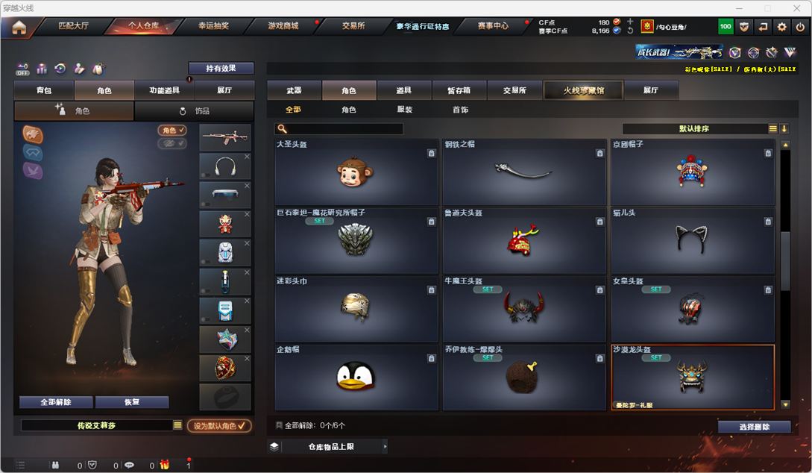This screenshot has width=812, height=473.
Task: Click the power exit icon
Action: click(800, 26)
